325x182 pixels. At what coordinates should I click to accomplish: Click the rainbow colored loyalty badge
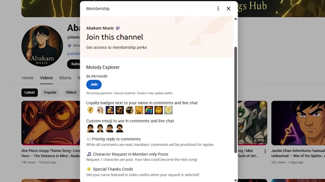[149, 110]
